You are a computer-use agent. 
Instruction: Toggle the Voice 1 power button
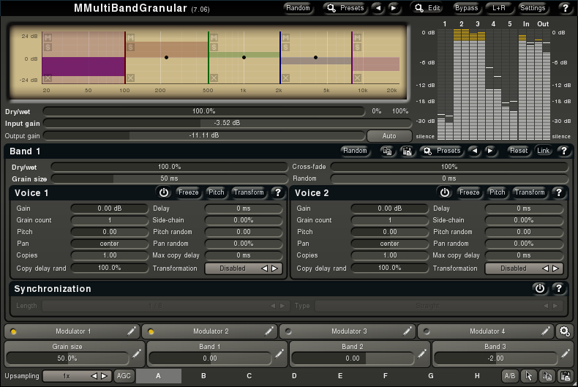[164, 193]
